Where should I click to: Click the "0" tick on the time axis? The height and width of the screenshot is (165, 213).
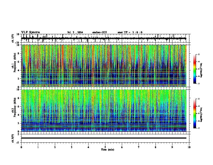point(21,147)
